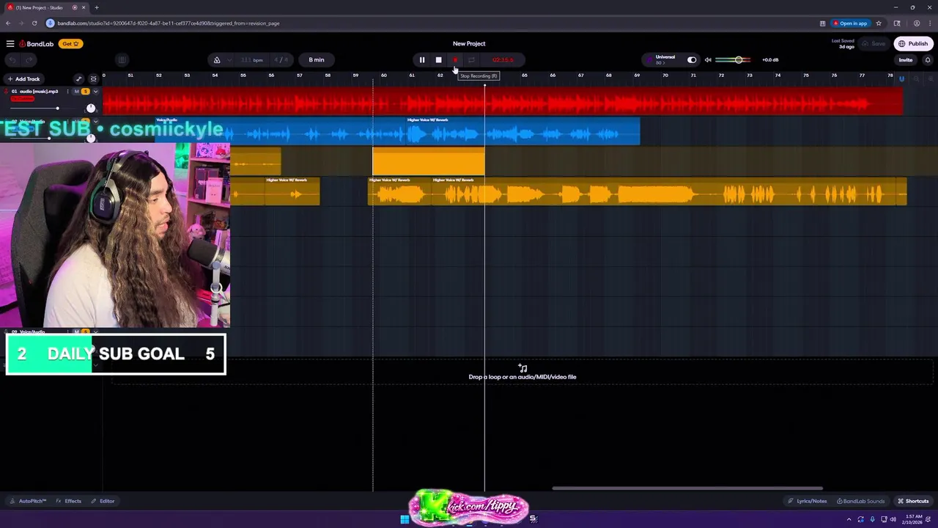Image resolution: width=938 pixels, height=528 pixels.
Task: Open notifications bell icon
Action: 928,60
